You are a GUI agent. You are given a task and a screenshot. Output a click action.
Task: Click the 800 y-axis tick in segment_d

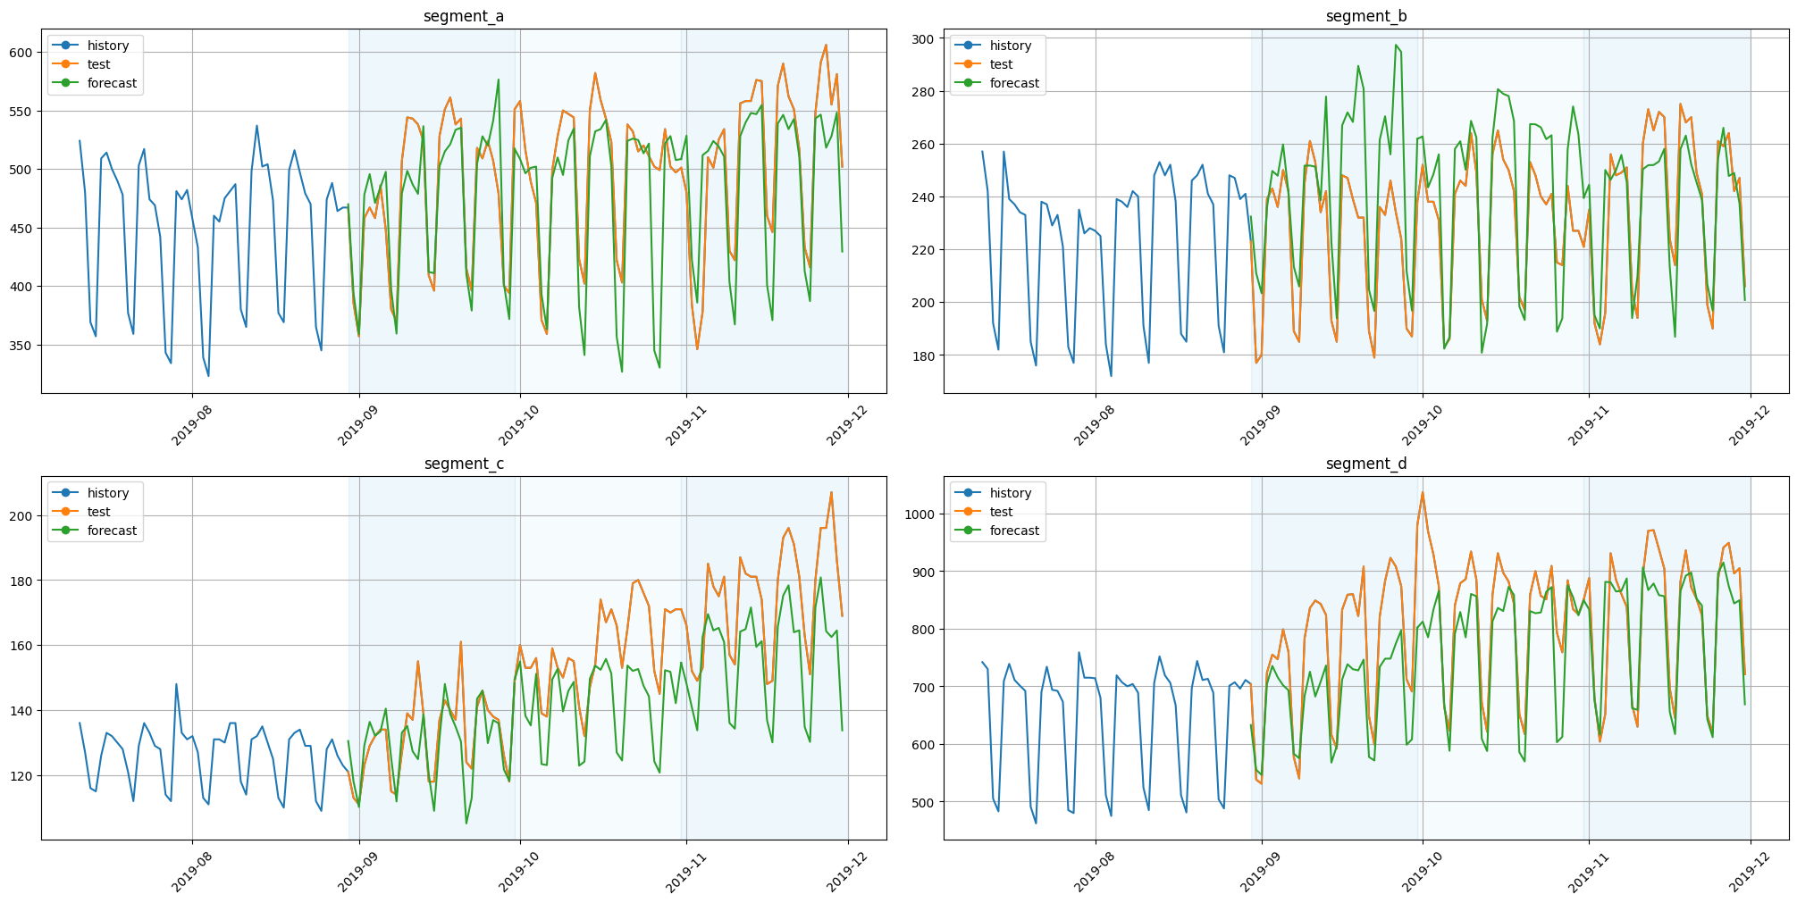tap(924, 630)
